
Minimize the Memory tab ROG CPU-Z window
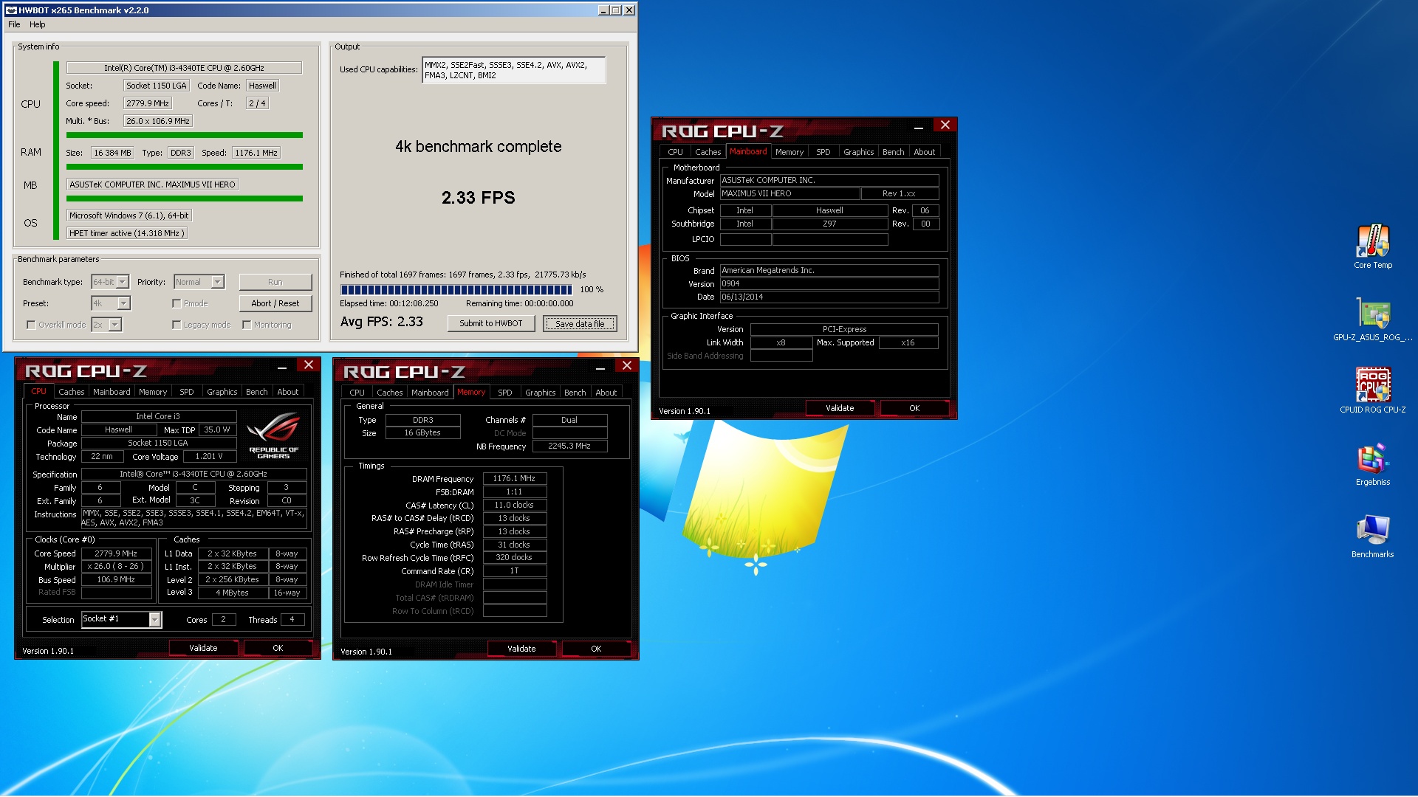pyautogui.click(x=600, y=368)
